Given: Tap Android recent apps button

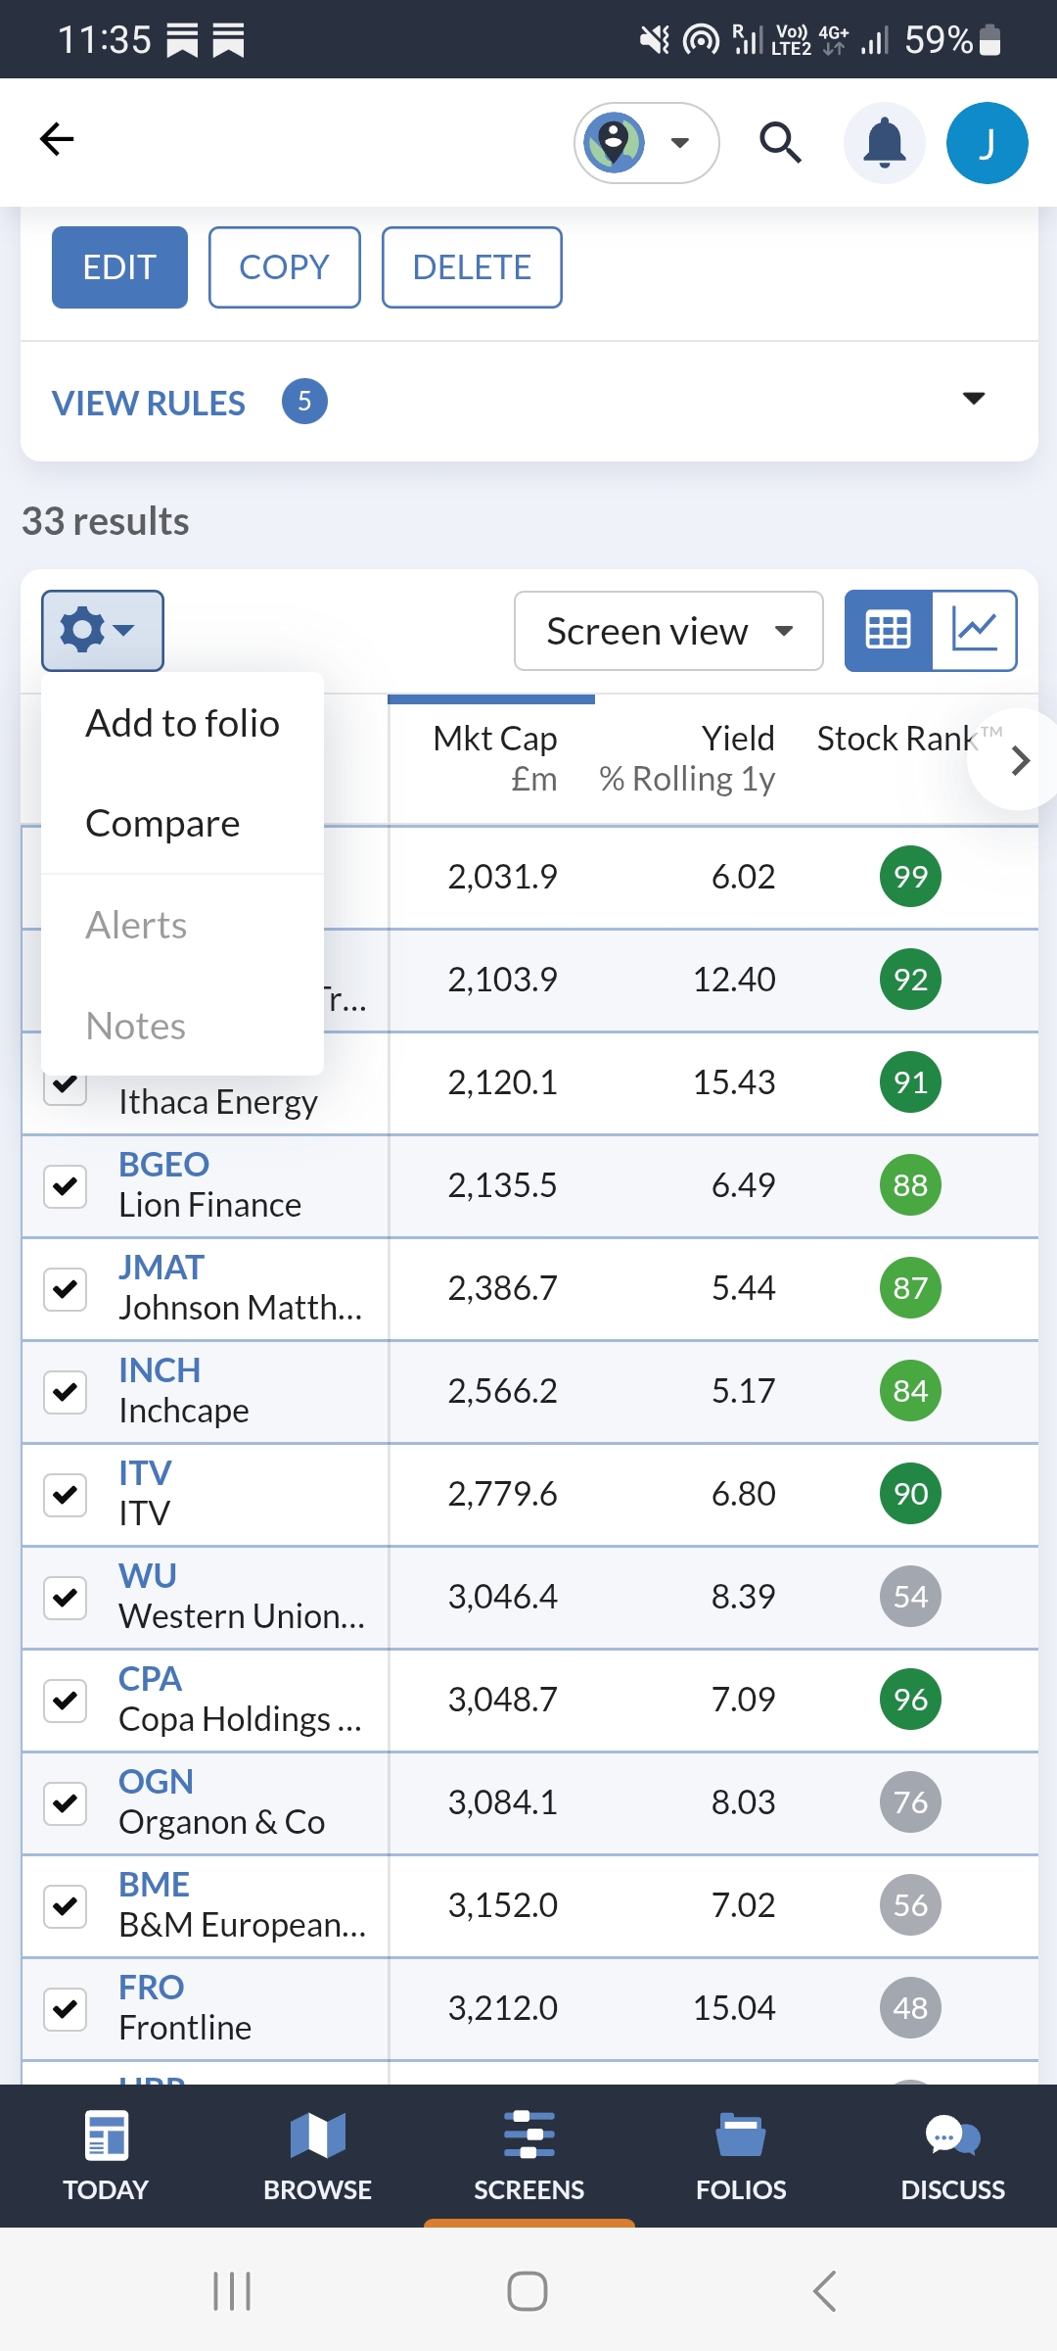Looking at the screenshot, I should tap(232, 2291).
